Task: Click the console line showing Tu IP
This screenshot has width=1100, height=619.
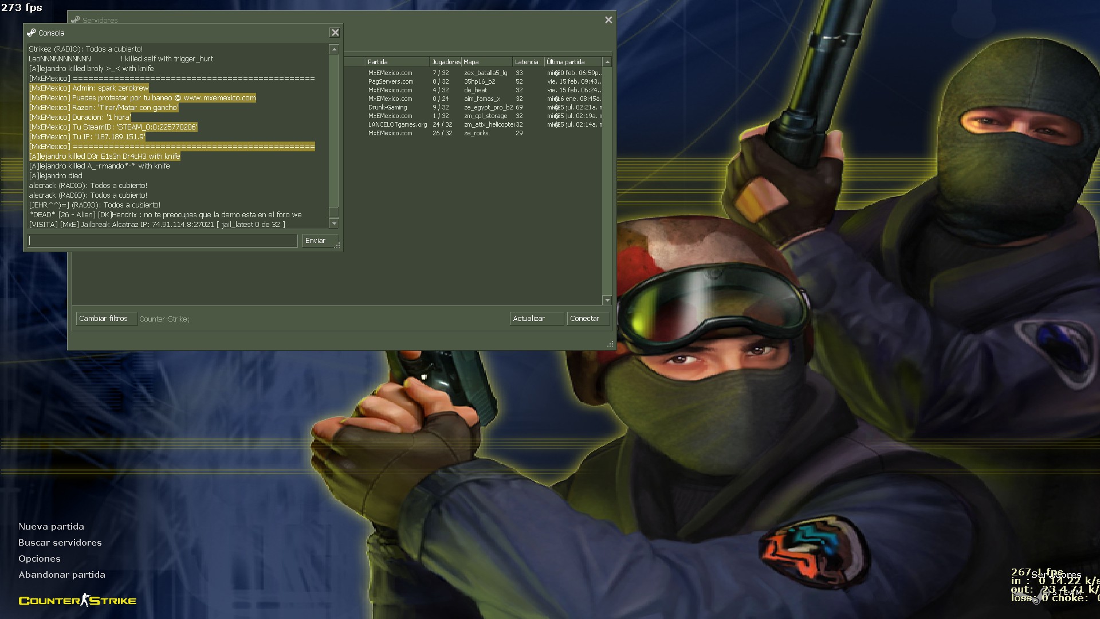Action: [x=87, y=137]
